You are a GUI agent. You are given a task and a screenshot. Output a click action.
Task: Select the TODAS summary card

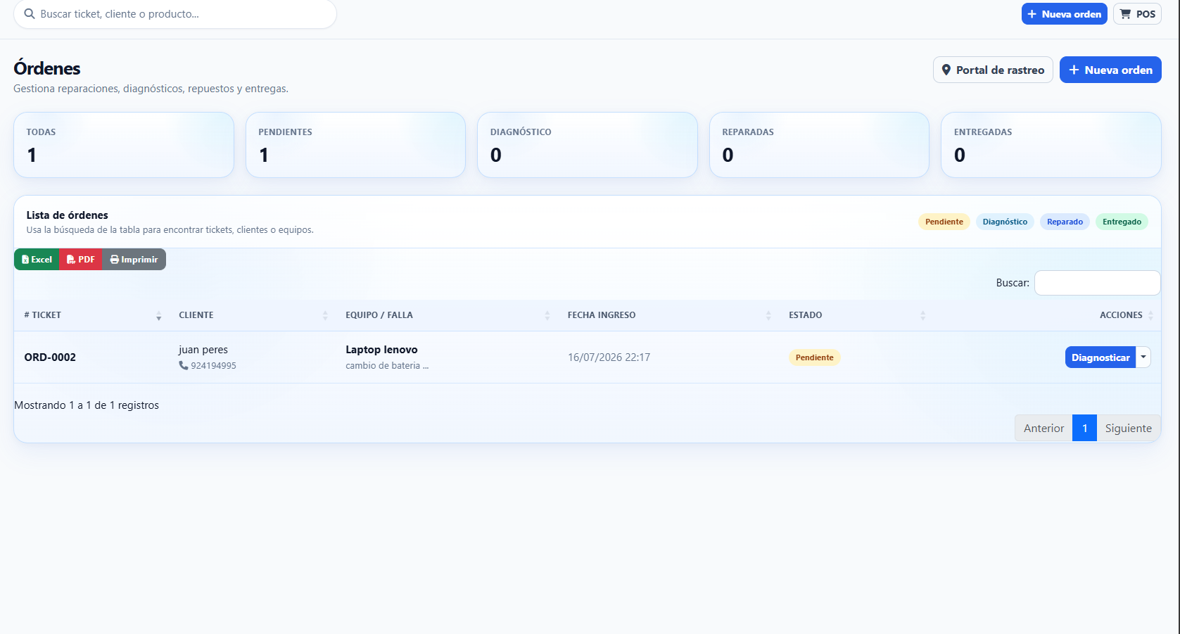point(124,145)
